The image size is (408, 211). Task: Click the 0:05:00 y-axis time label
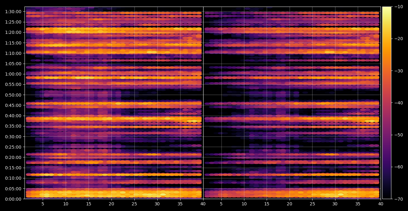coord(14,188)
